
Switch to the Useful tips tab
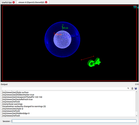coord(7,2)
